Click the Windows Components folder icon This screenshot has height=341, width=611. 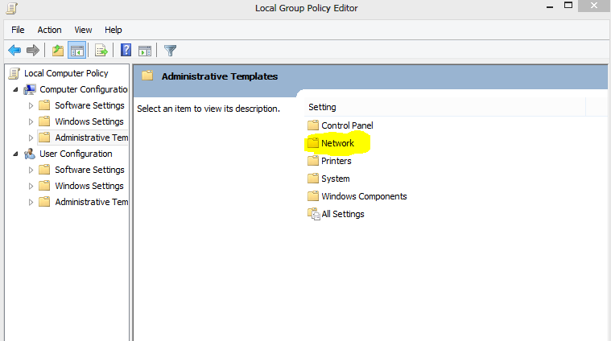click(x=313, y=195)
